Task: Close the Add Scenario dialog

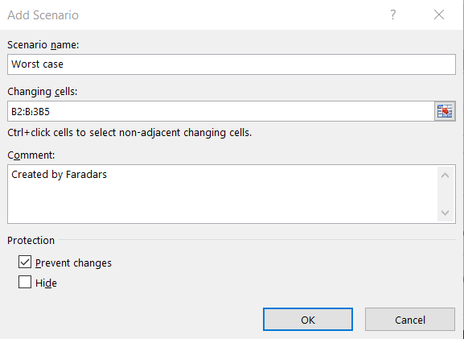Action: tap(439, 14)
